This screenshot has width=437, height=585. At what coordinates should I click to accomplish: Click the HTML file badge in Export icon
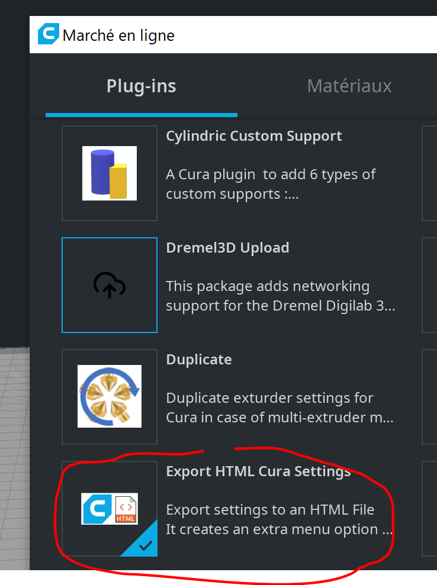[126, 509]
